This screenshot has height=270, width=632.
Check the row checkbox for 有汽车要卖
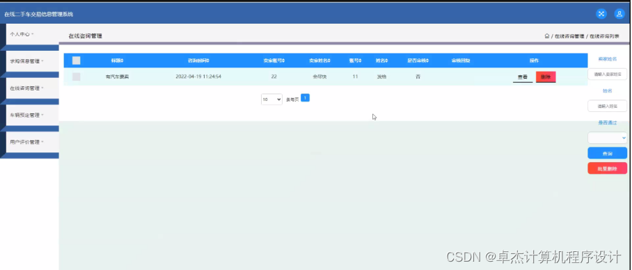pyautogui.click(x=76, y=77)
